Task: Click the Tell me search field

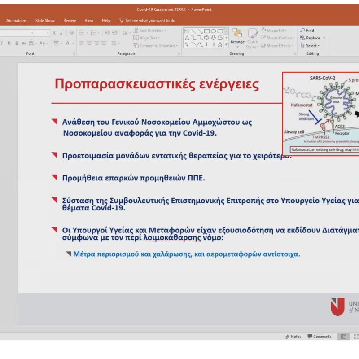Action: pyautogui.click(x=150, y=21)
